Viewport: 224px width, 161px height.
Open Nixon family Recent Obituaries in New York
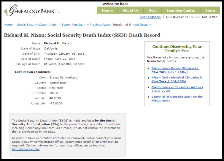coord(175,70)
